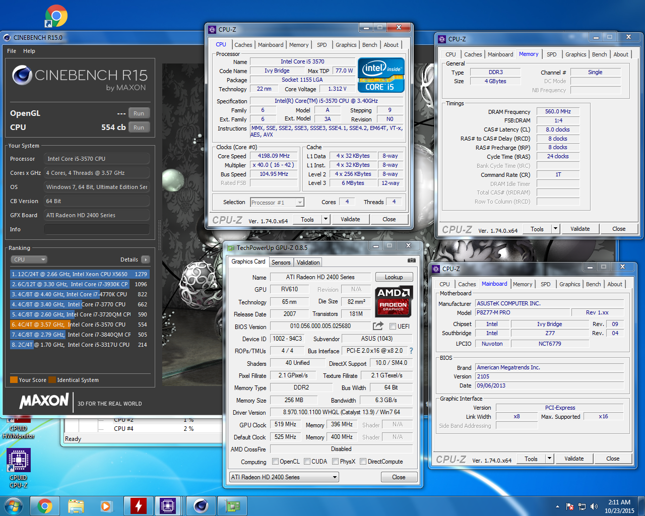Open HWMonitor lightning bolt taskbar icon

(x=138, y=505)
